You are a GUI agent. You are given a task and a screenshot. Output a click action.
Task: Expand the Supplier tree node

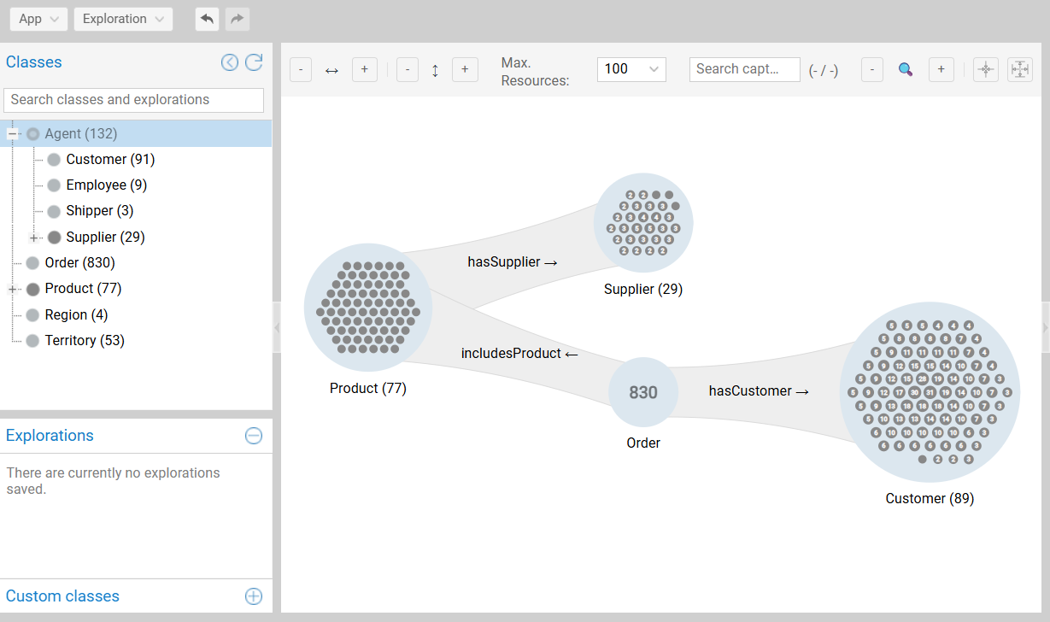click(x=34, y=238)
